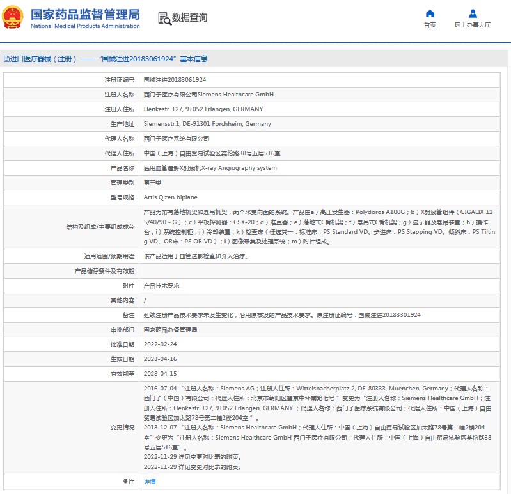Viewport: 511px width, 494px height.
Task: Click the 代理人住所 row label
Action: pos(120,153)
